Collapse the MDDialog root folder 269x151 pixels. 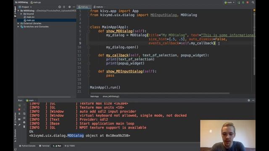click(x=18, y=10)
